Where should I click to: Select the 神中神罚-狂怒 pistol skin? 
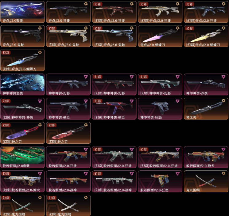[x=160, y=109]
